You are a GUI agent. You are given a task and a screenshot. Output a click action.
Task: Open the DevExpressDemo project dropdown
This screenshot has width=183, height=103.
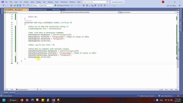point(33,12)
